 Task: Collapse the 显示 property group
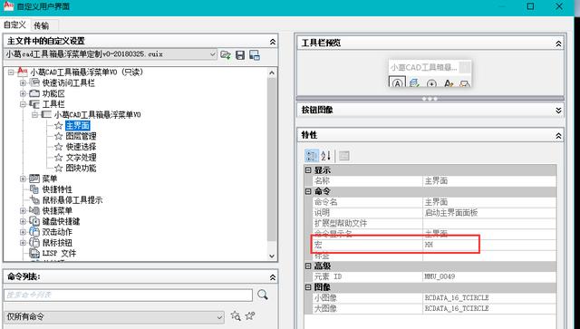308,170
